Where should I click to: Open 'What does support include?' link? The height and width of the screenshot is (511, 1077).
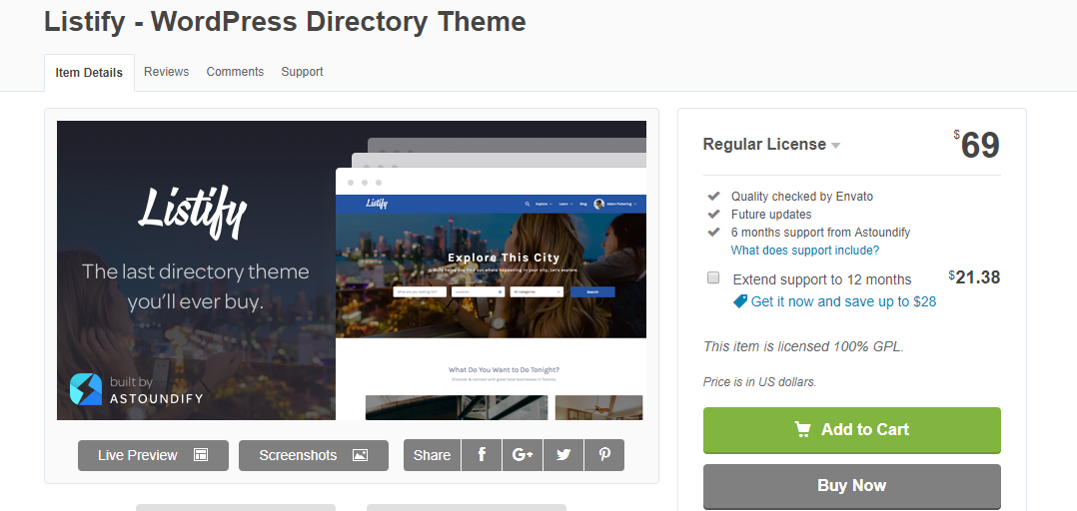pos(805,251)
